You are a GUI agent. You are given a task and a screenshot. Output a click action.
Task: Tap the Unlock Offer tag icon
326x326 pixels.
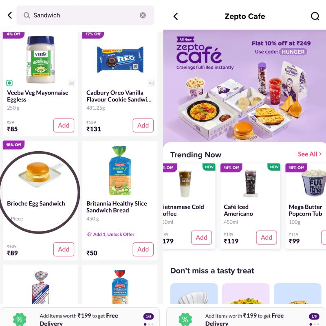pyautogui.click(x=89, y=234)
